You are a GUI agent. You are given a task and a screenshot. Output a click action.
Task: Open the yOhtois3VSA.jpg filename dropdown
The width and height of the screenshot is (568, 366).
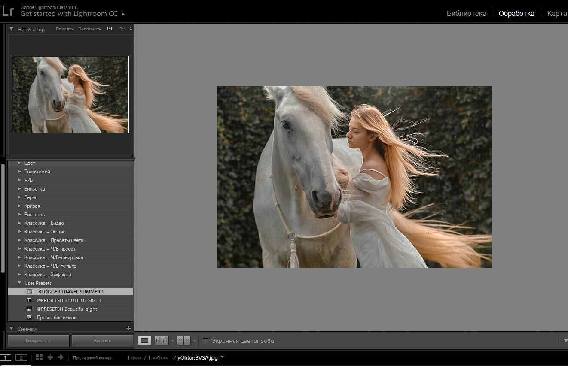222,357
